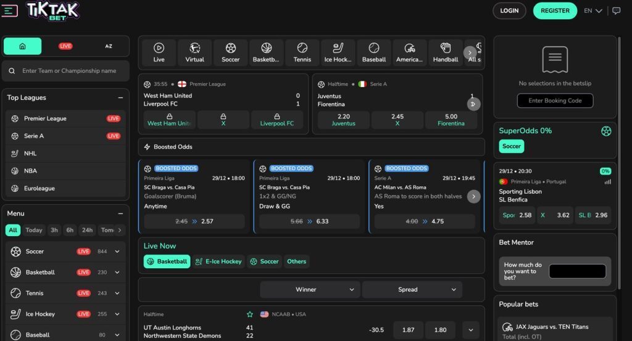Select the American football category icon

(x=410, y=53)
